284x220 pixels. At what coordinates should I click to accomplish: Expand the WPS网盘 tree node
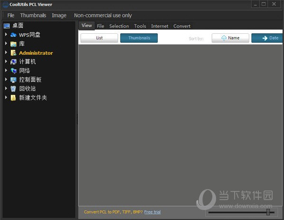pos(6,34)
